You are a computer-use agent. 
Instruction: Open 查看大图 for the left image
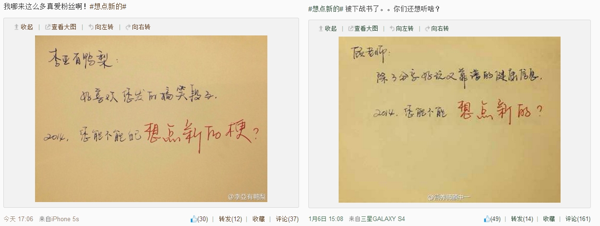60,27
